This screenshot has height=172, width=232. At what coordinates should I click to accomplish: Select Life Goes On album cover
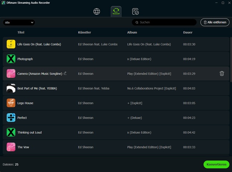point(11,44)
